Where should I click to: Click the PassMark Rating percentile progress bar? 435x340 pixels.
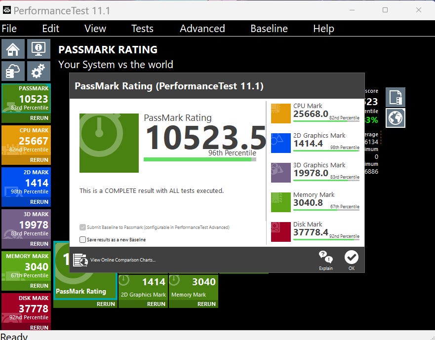(x=200, y=159)
